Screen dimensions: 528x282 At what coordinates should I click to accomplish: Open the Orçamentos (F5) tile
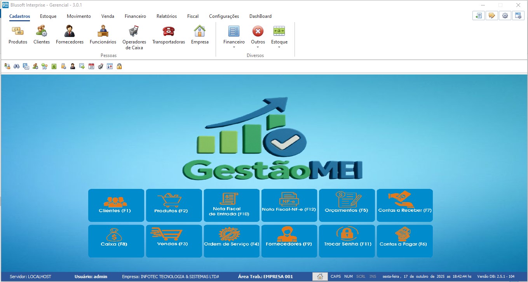click(x=347, y=205)
